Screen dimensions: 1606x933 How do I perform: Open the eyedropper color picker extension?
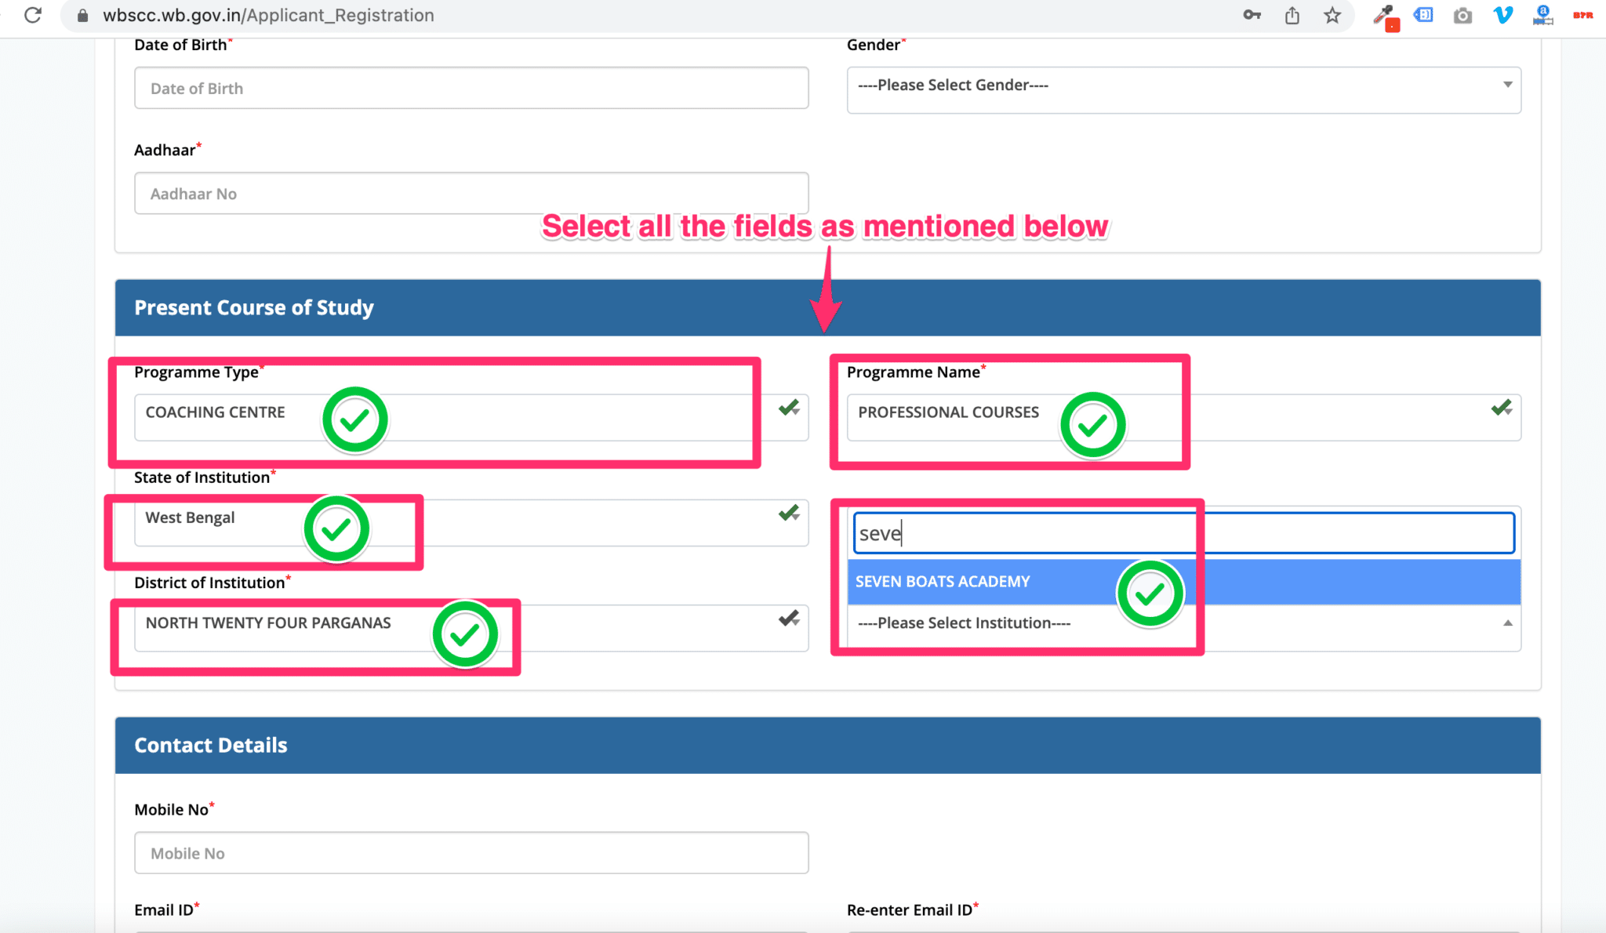[x=1384, y=16]
